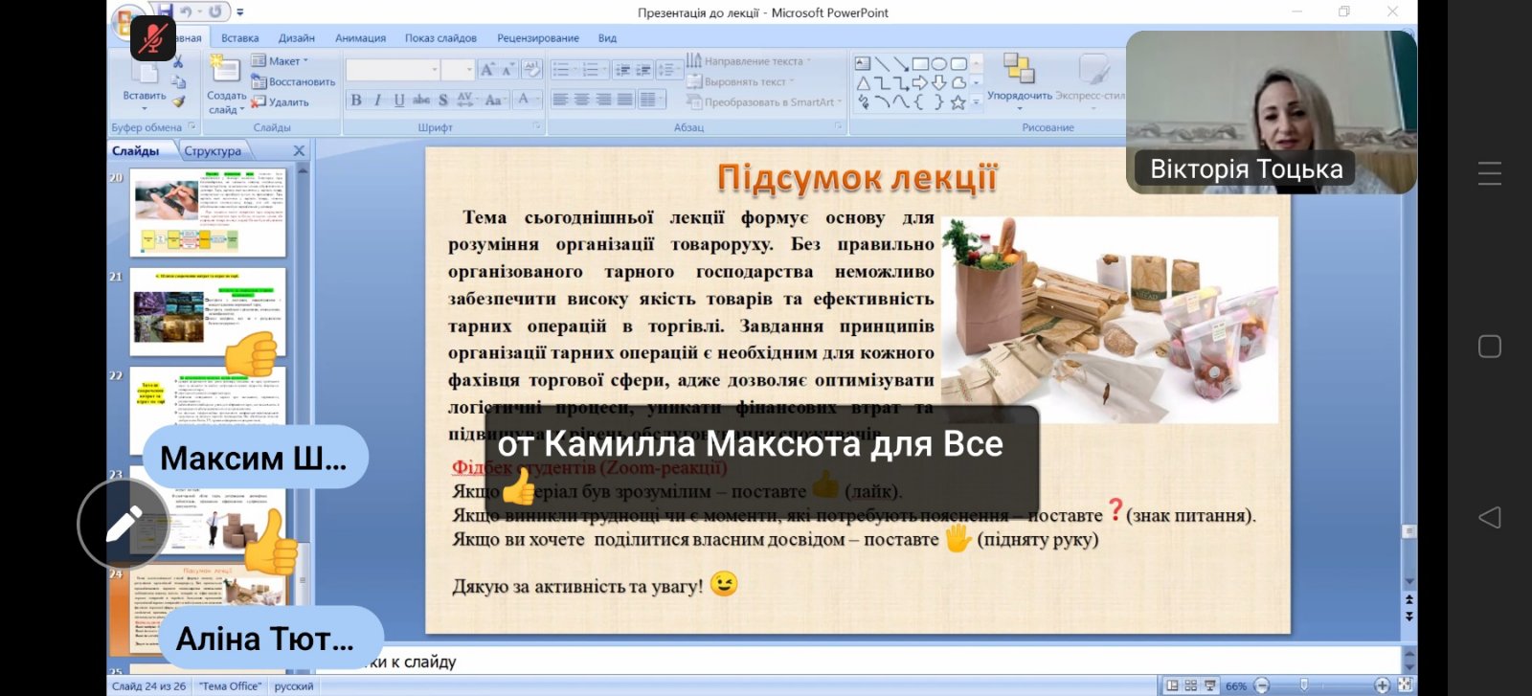Select the star shape in gallery
Screen dimensions: 1532x696
(957, 101)
